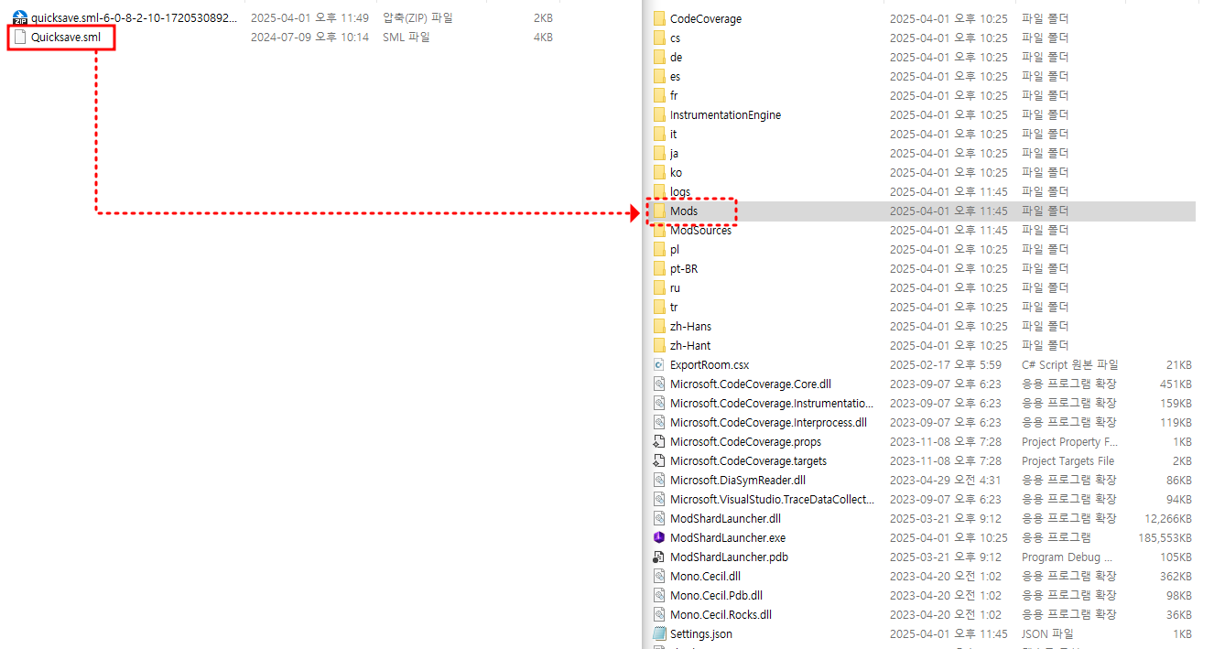The height and width of the screenshot is (649, 1214).
Task: Select the quicksave.sml zip archive icon
Action: (20, 18)
